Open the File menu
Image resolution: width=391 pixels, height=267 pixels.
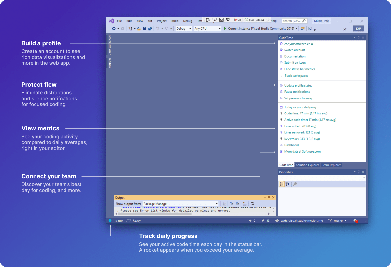[x=119, y=21]
